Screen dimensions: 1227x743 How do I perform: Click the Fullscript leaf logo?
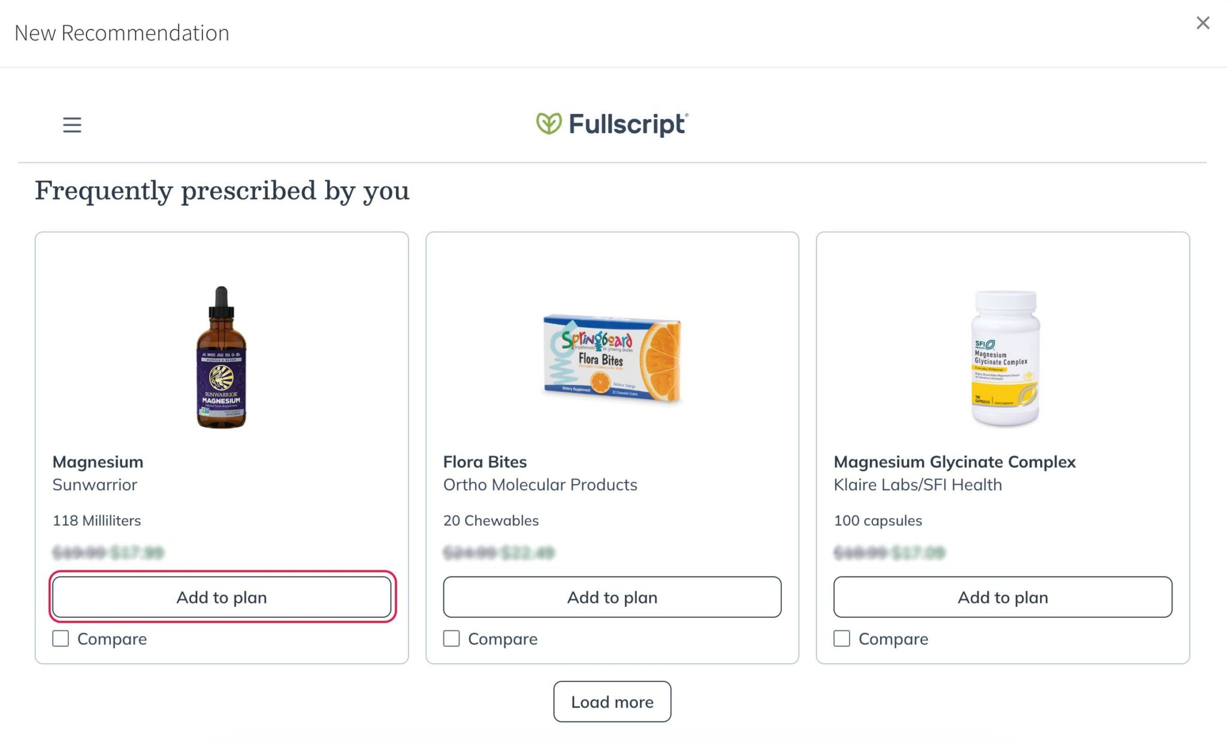(548, 123)
